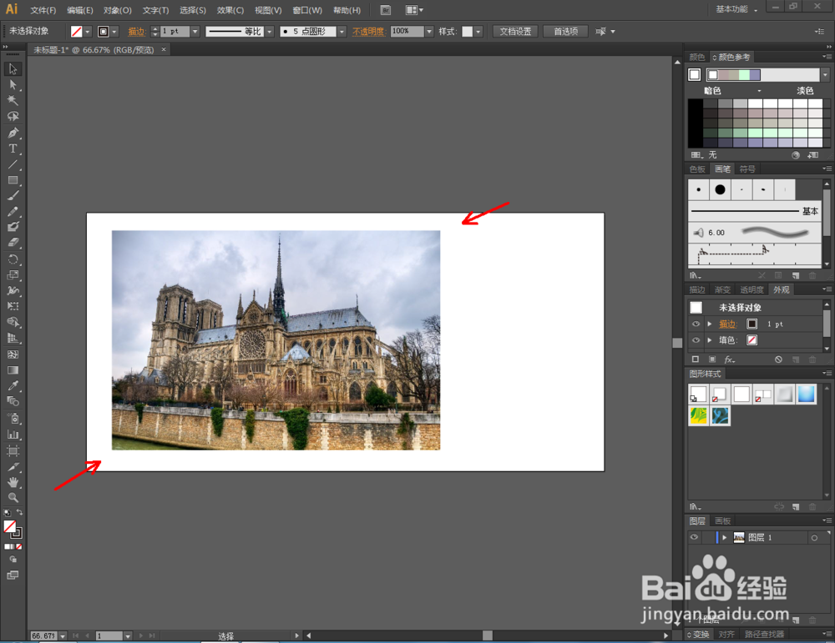Expand 图层 1 layer contents
This screenshot has height=643, width=835.
(x=724, y=538)
